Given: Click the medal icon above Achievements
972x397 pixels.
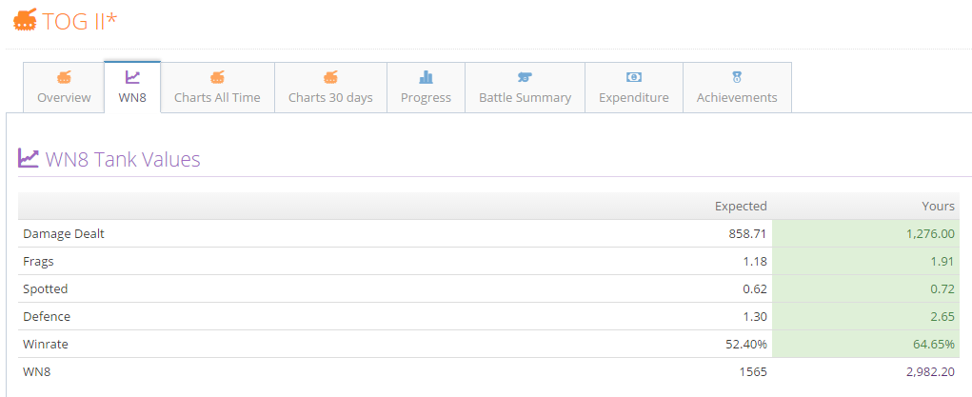Looking at the screenshot, I should (737, 77).
